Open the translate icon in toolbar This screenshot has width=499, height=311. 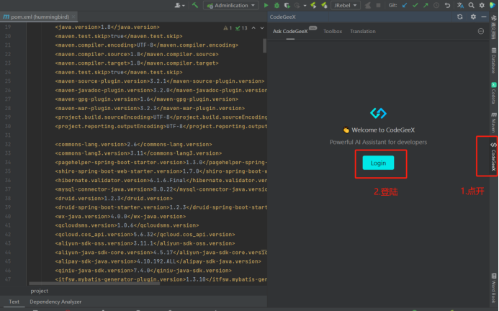coord(460,5)
